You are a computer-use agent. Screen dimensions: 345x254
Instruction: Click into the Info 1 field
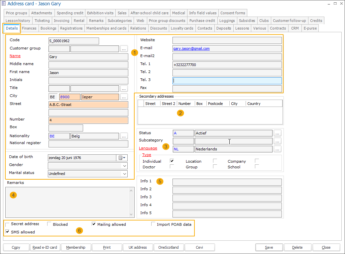(x=227, y=182)
